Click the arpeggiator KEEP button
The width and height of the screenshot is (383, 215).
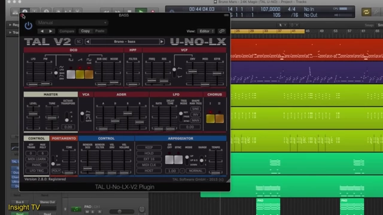pyautogui.click(x=149, y=148)
